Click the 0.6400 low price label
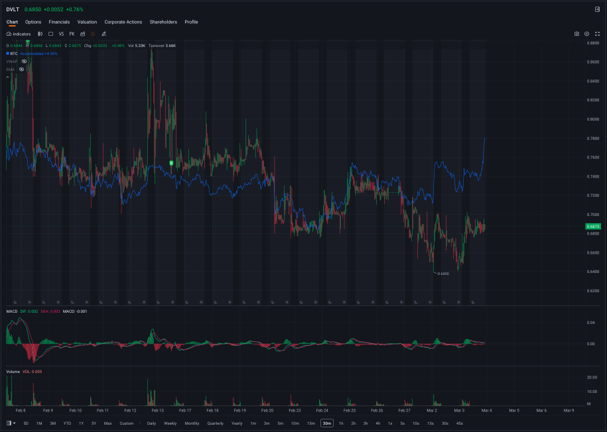The image size is (607, 432). point(443,274)
